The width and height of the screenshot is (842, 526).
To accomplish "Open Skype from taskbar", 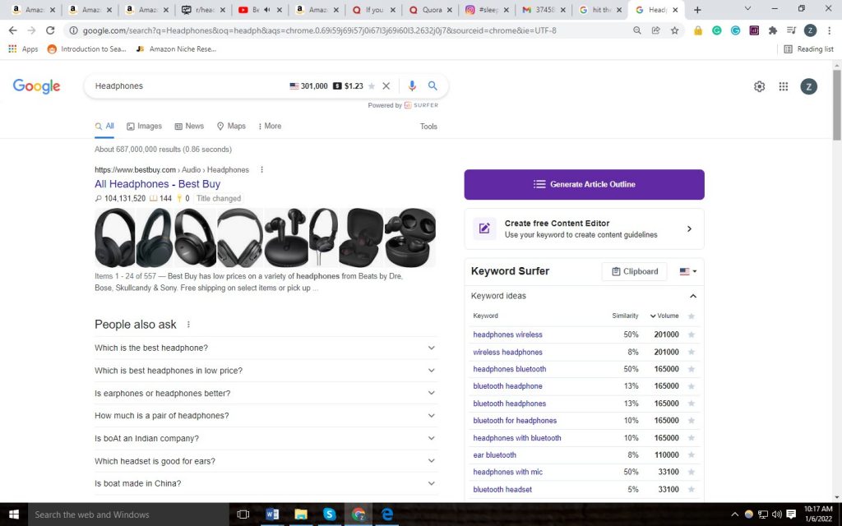I will pyautogui.click(x=329, y=514).
